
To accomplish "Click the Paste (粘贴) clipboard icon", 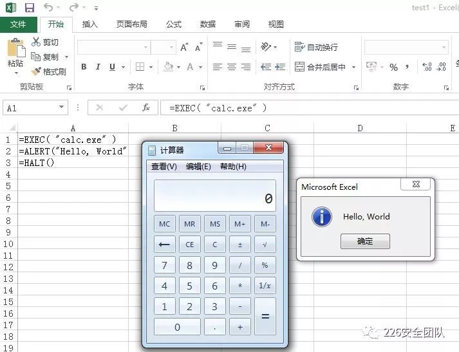I will [x=16, y=48].
